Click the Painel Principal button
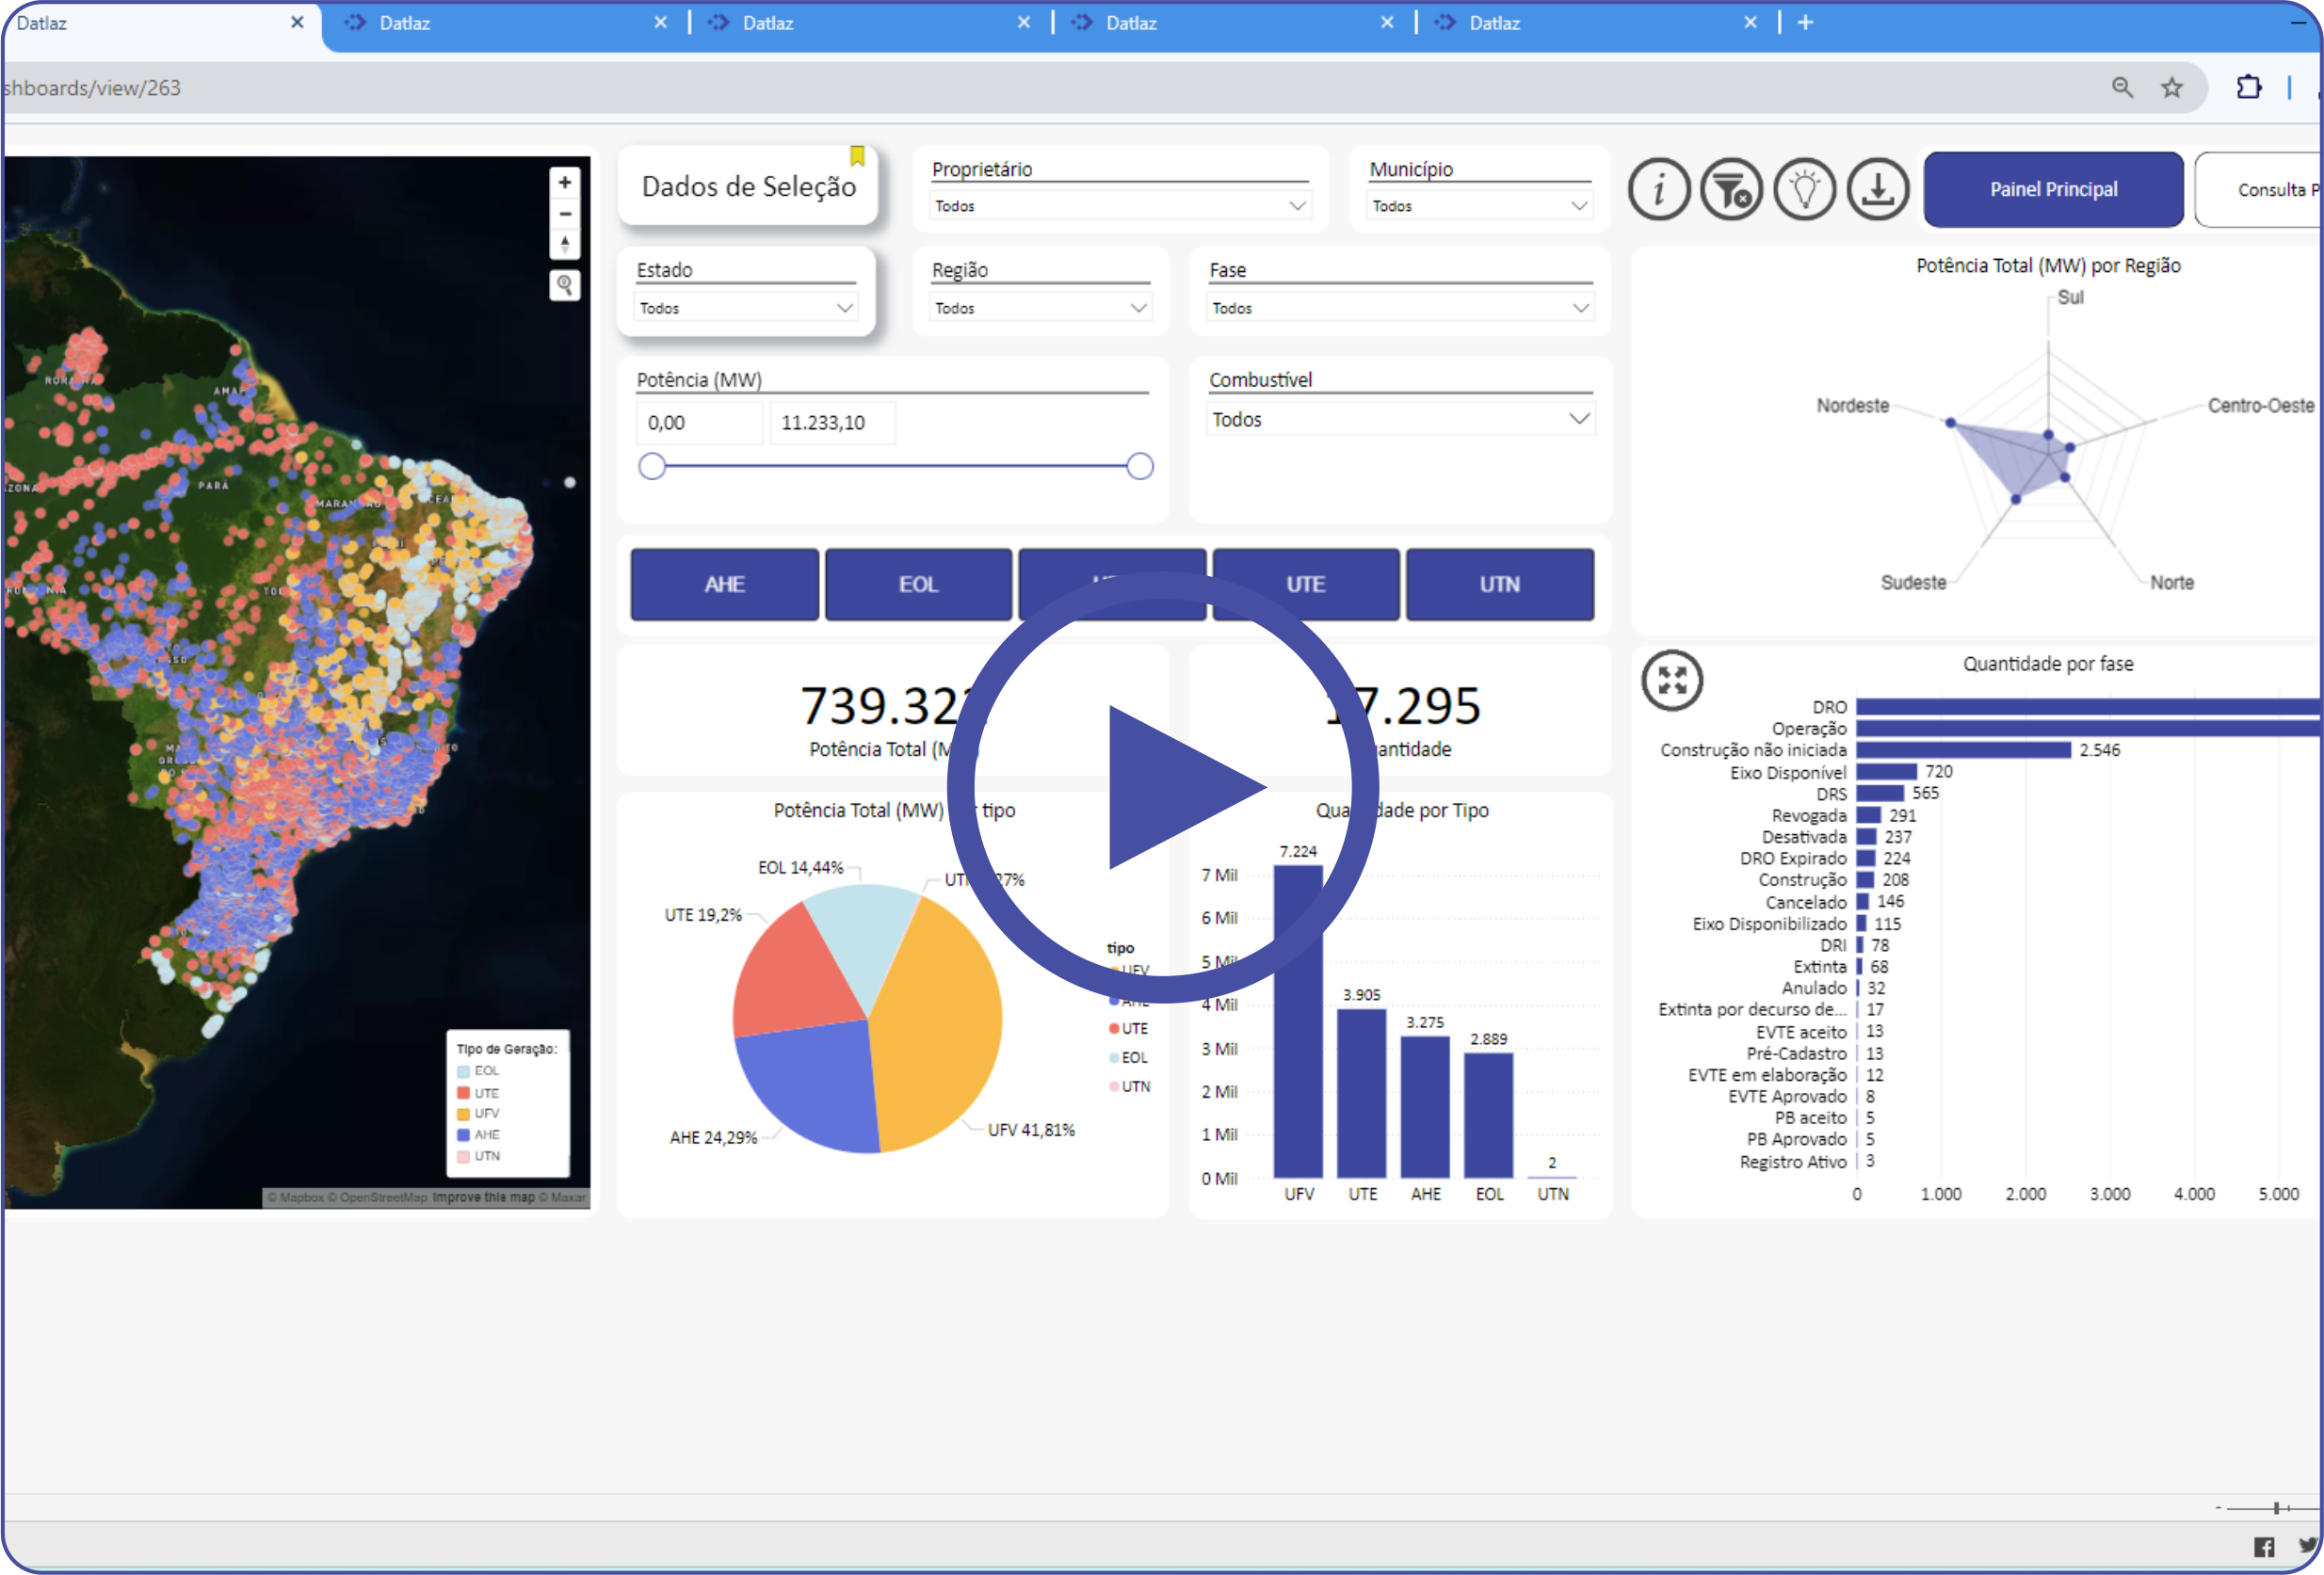 tap(2053, 189)
